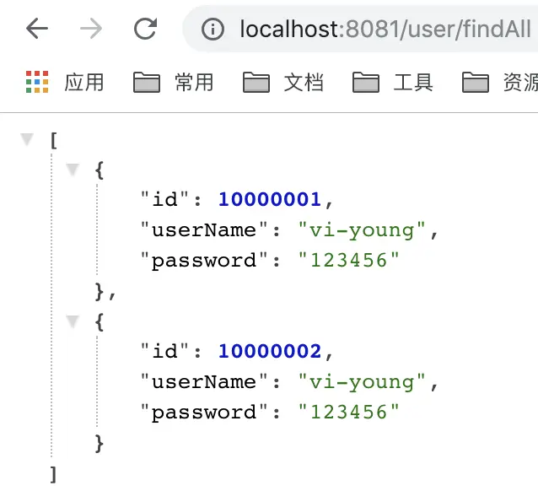Screen dimensions: 538x491
Task: Click the "id" key in second object
Action: pyautogui.click(x=165, y=351)
